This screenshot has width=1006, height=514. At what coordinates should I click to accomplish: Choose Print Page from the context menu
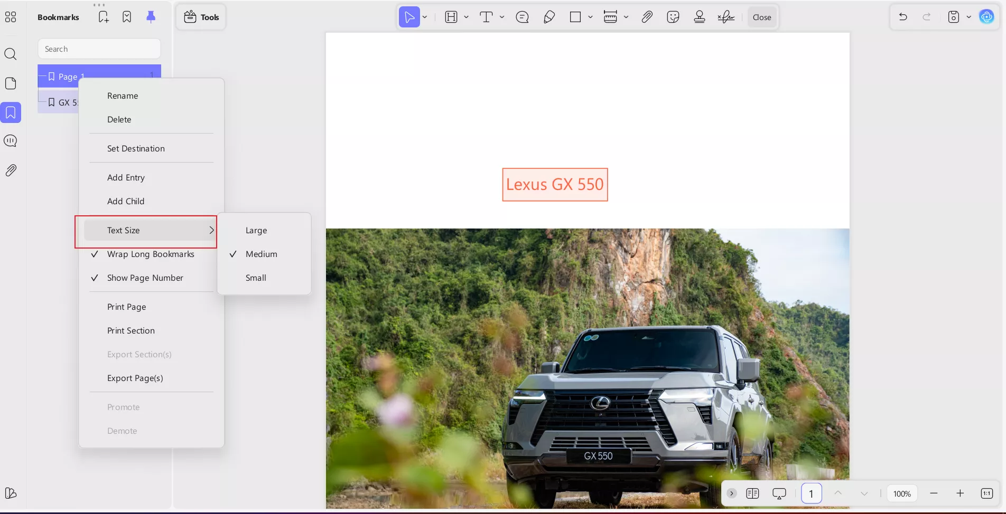(127, 307)
